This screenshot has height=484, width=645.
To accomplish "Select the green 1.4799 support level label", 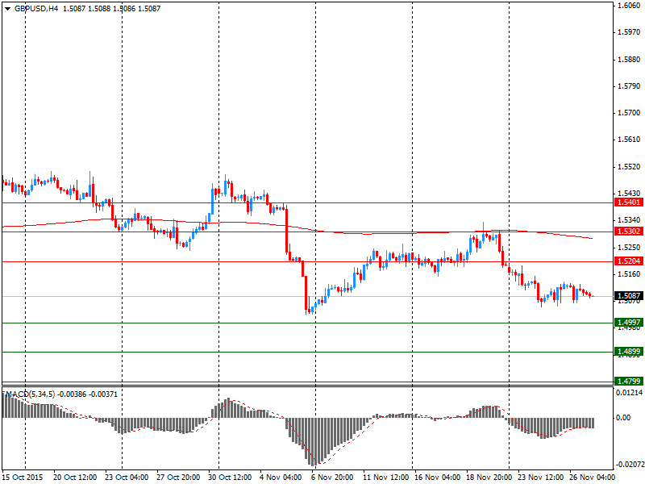I will (629, 381).
